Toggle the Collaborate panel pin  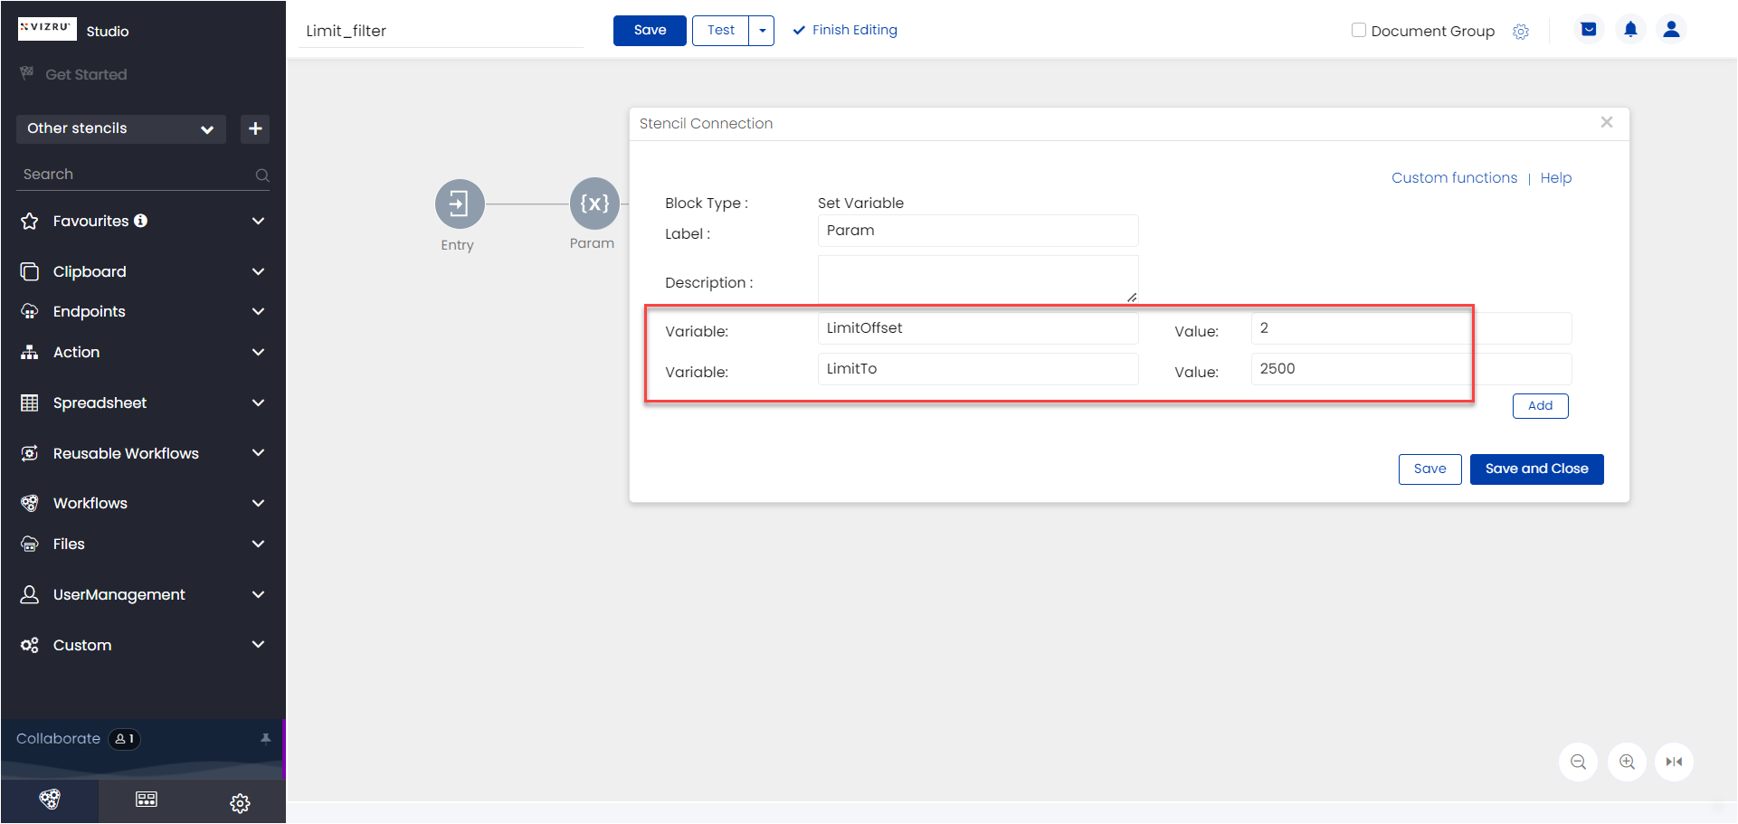[265, 739]
